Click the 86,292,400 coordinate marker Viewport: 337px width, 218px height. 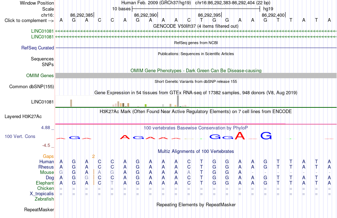click(x=273, y=15)
